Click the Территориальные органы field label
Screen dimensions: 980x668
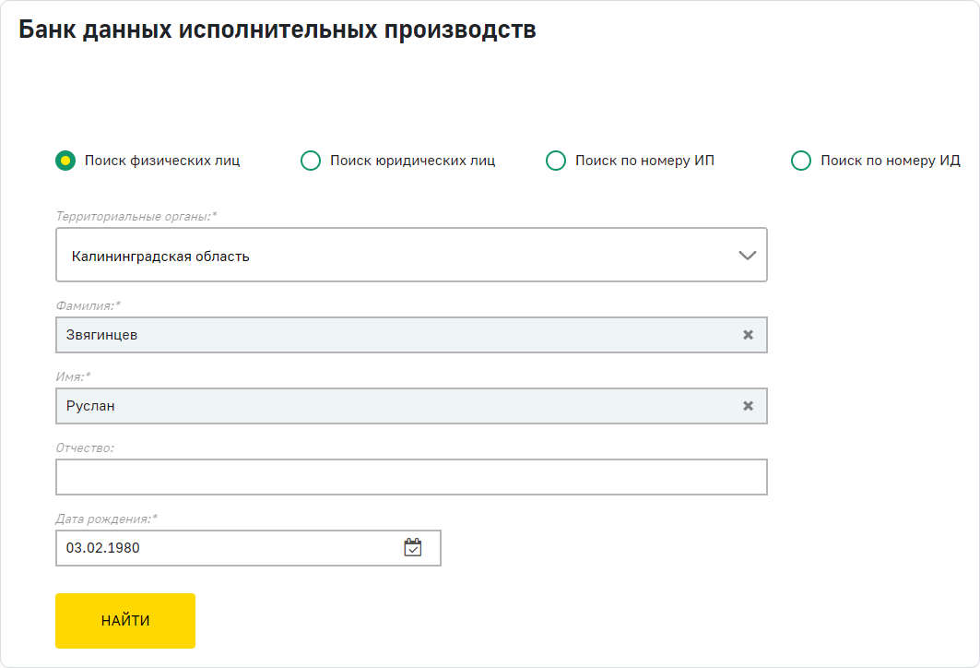pos(136,216)
